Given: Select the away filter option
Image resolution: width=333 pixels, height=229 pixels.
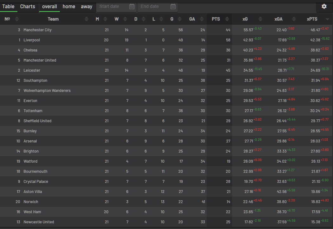Looking at the screenshot, I should (x=86, y=7).
